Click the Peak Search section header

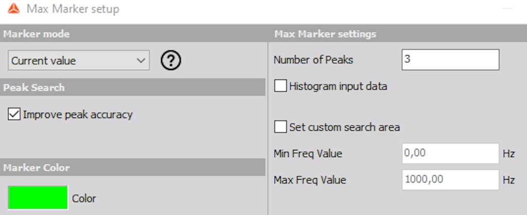click(x=34, y=87)
